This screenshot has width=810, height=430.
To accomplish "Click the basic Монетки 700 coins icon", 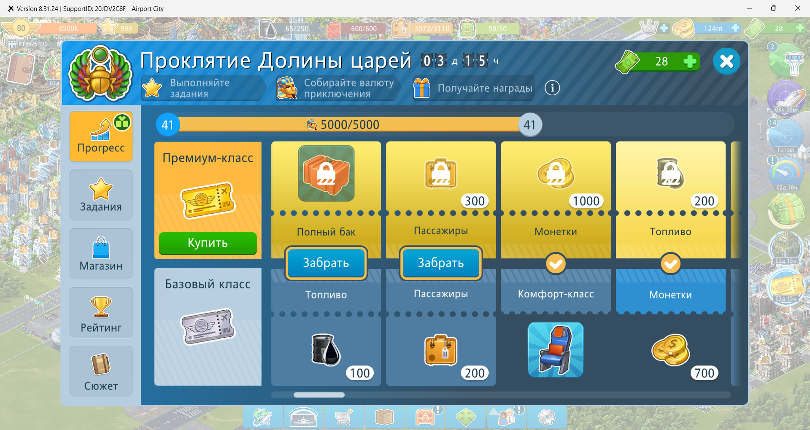I will coord(670,350).
